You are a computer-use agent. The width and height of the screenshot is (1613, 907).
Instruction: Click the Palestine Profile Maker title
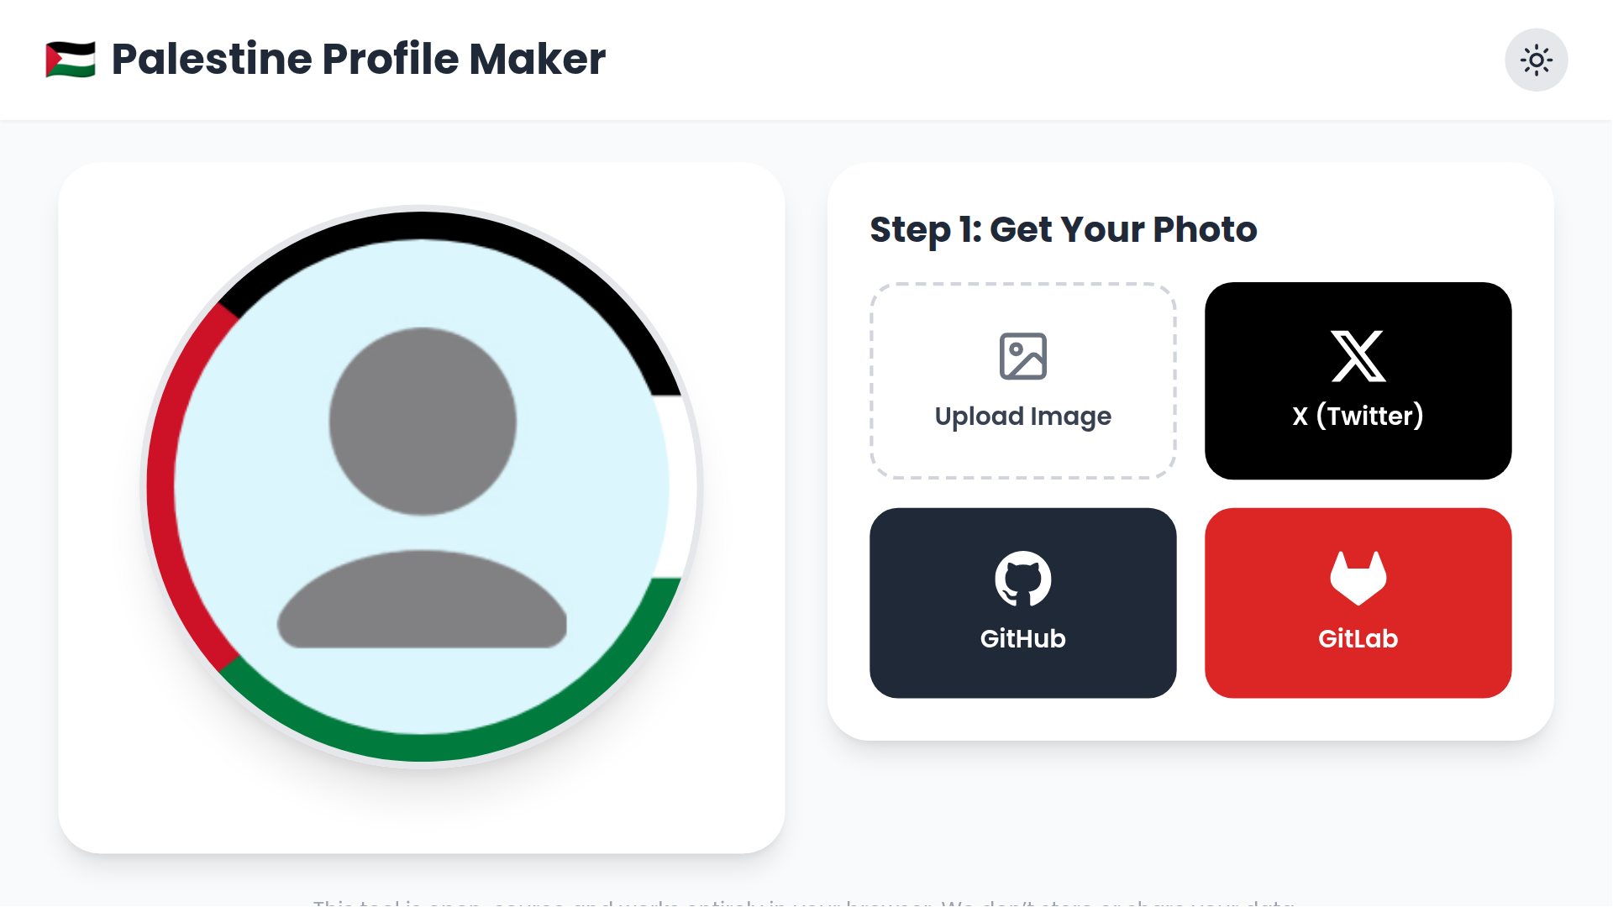point(358,60)
